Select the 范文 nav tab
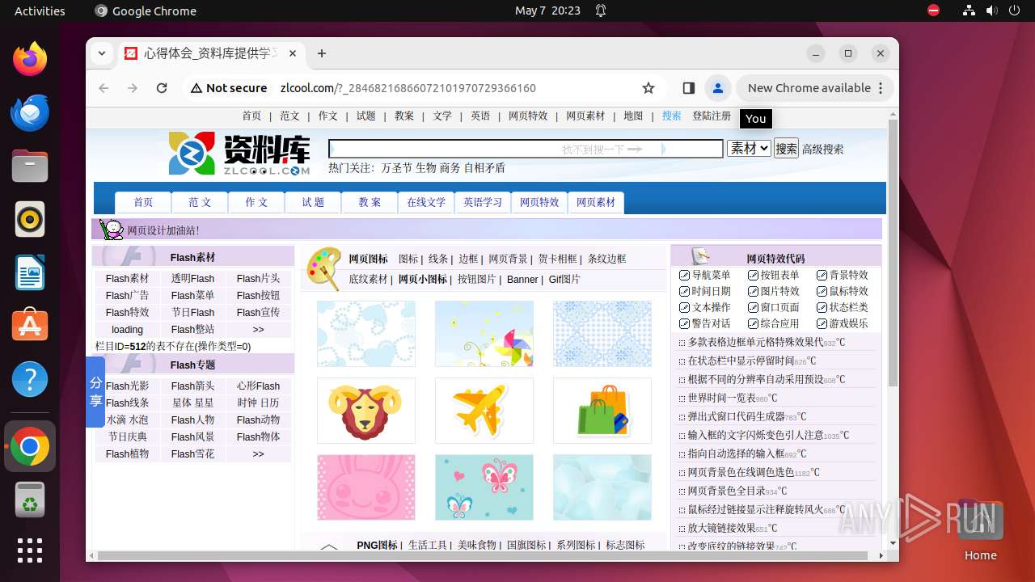The width and height of the screenshot is (1035, 582). [x=200, y=202]
